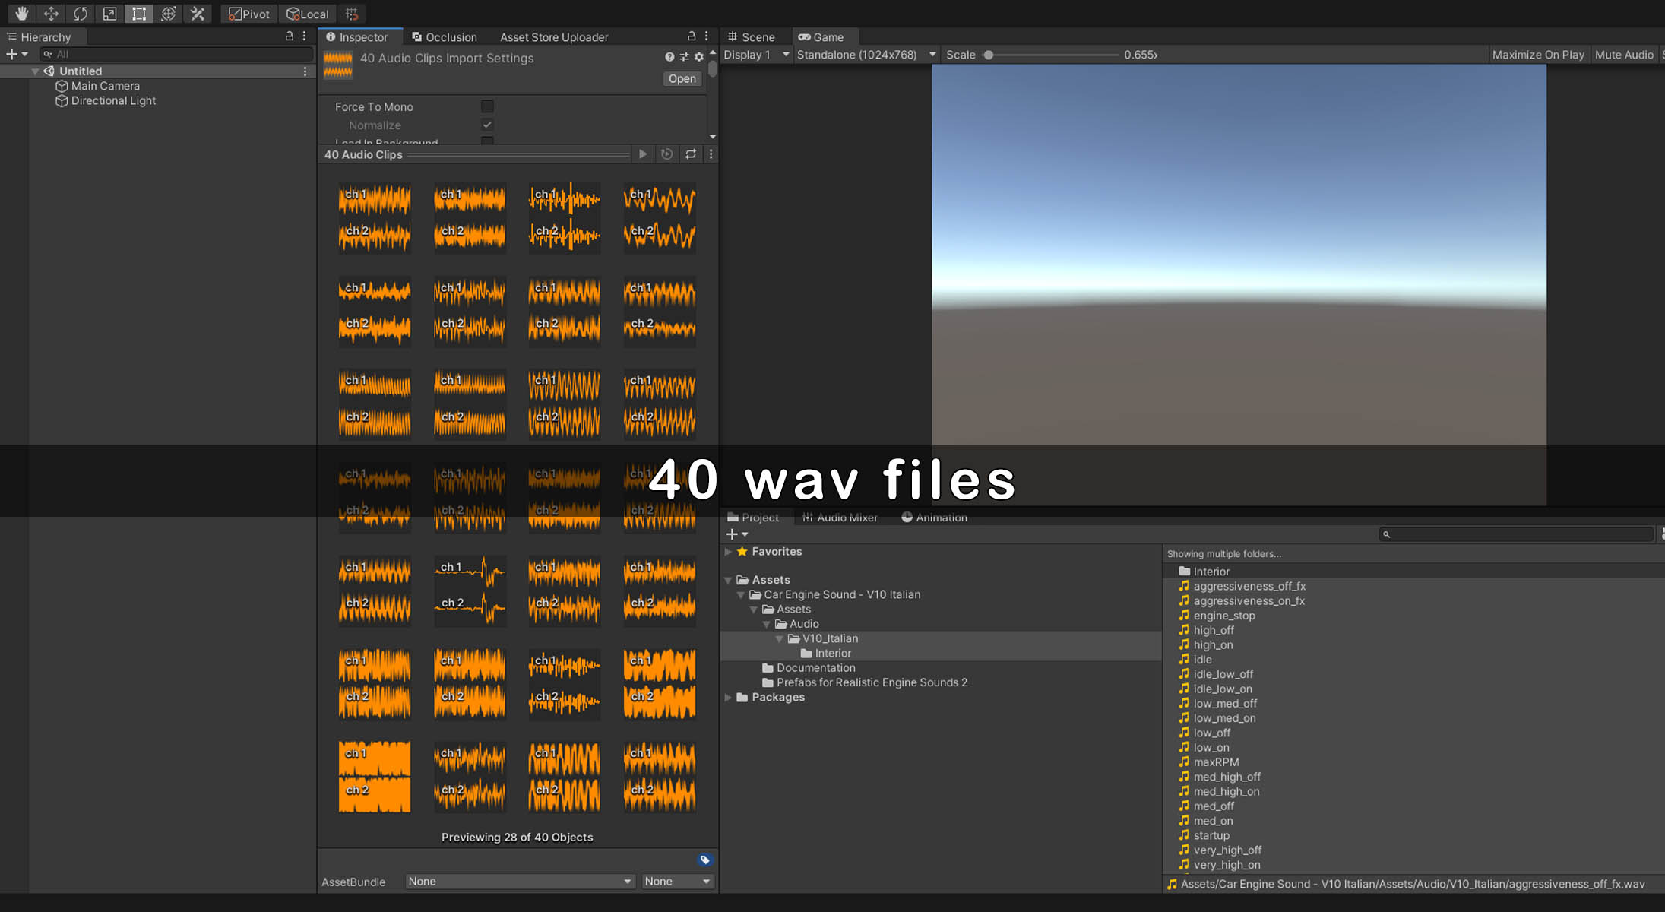Toggle the Normalize checkbox

click(x=487, y=125)
